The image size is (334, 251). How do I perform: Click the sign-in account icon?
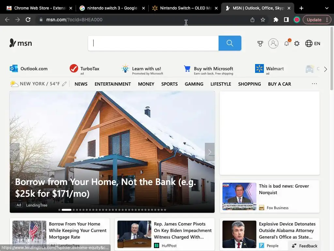tap(273, 43)
